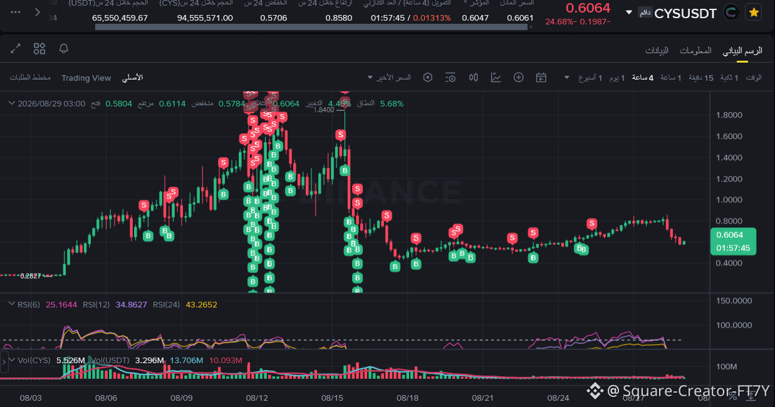Image resolution: width=775 pixels, height=407 pixels.
Task: Click 24h high value 0.8580
Action: pos(338,18)
